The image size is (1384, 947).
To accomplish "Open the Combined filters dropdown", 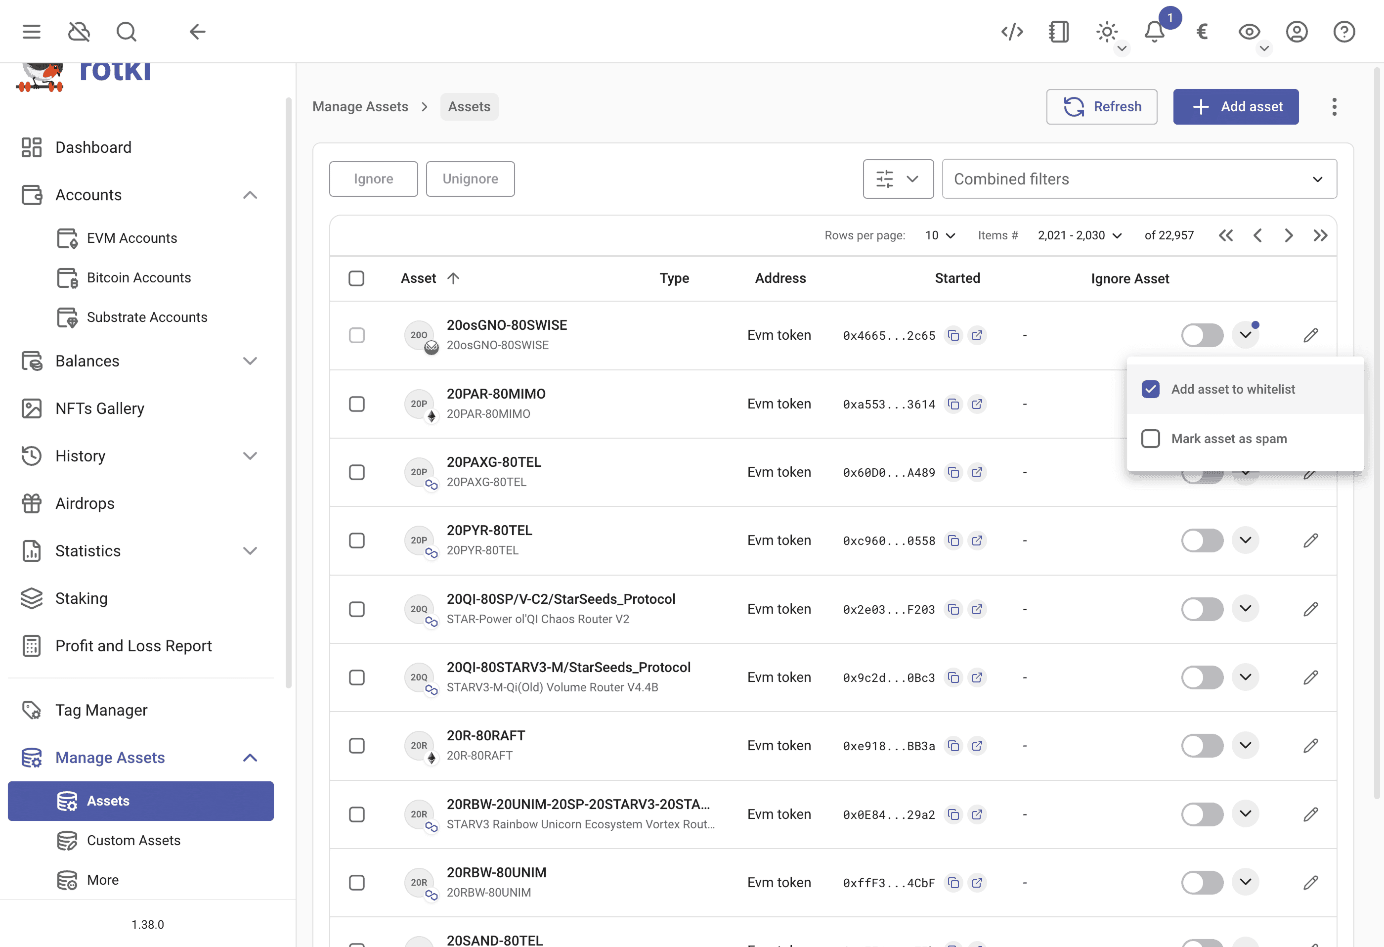I will 1139,179.
